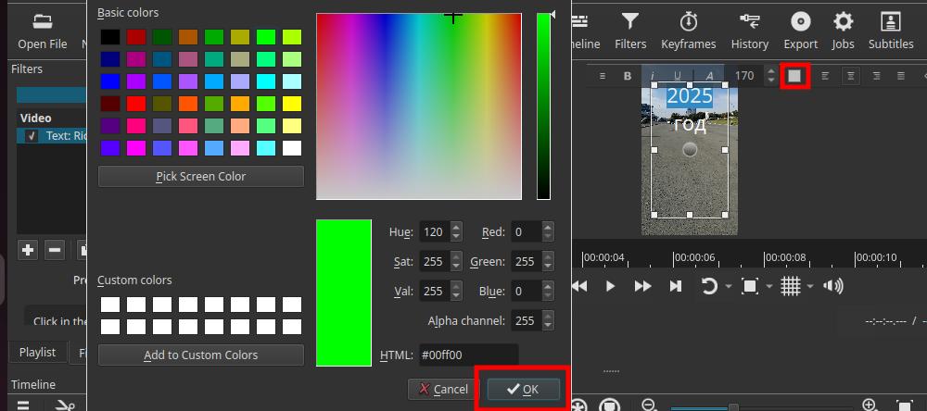The width and height of the screenshot is (927, 411).
Task: Click the Export toolbar icon
Action: tap(800, 30)
